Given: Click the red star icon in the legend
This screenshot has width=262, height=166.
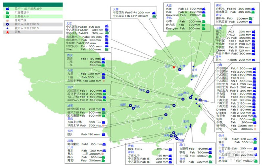Looking at the screenshot, I should pos(8,32).
